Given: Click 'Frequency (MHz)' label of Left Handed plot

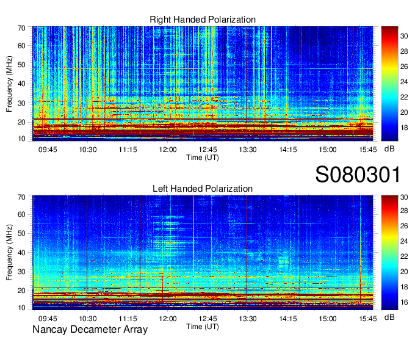Looking at the screenshot, I should click(9, 253).
